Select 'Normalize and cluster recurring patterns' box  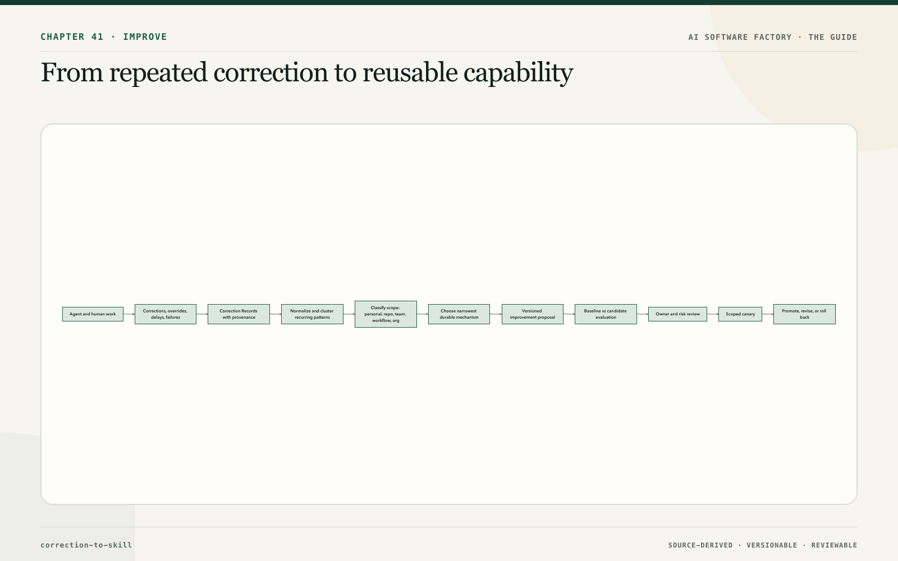point(312,314)
